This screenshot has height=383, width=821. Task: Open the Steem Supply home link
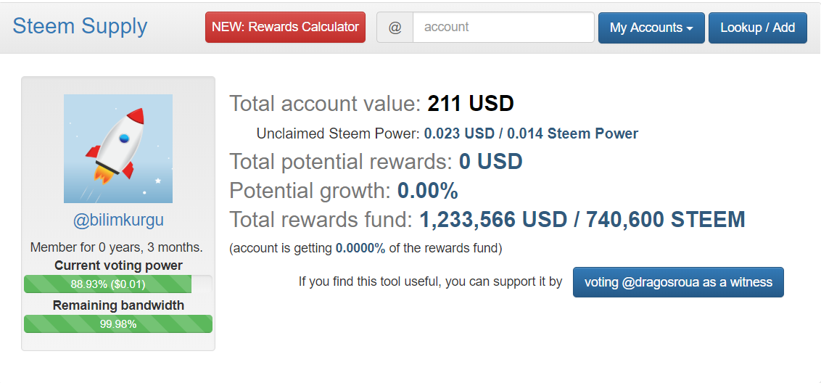pyautogui.click(x=80, y=26)
